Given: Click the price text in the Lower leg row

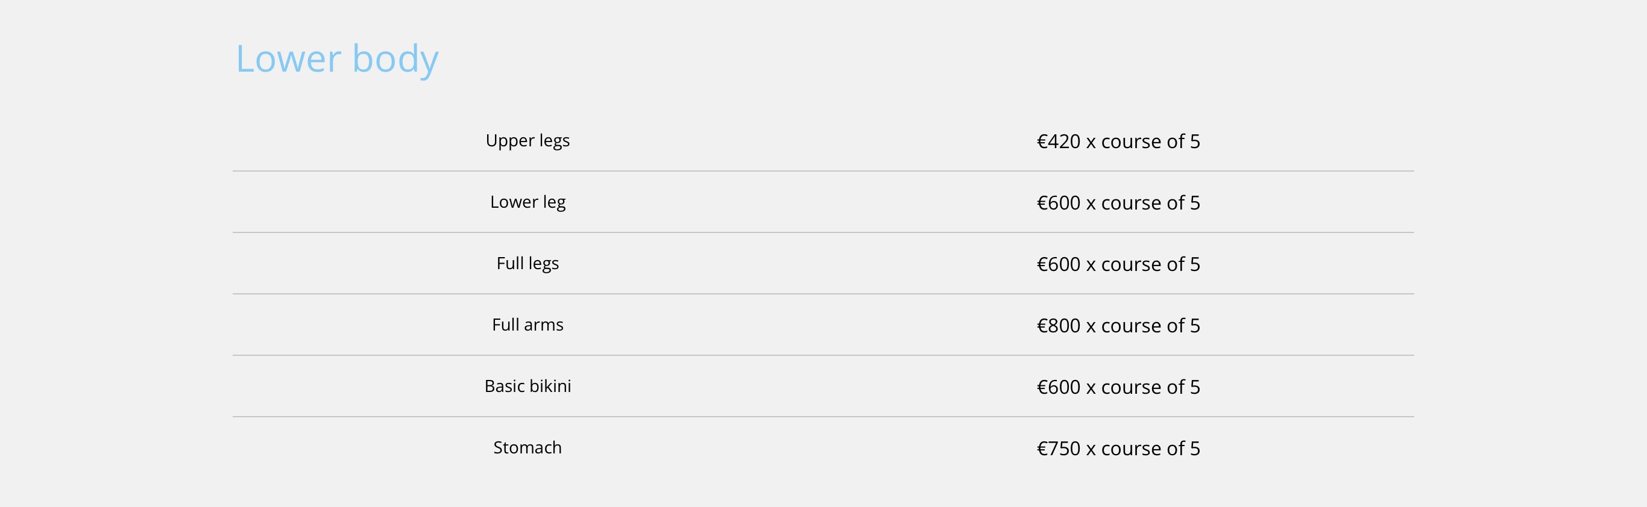Looking at the screenshot, I should coord(1118,202).
